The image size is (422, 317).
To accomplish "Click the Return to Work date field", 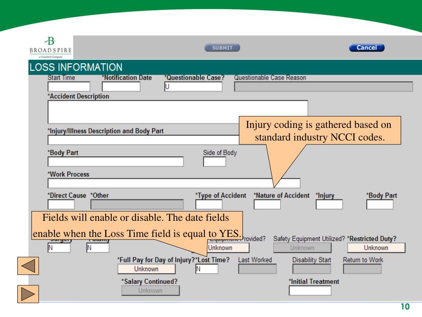I will [362, 269].
